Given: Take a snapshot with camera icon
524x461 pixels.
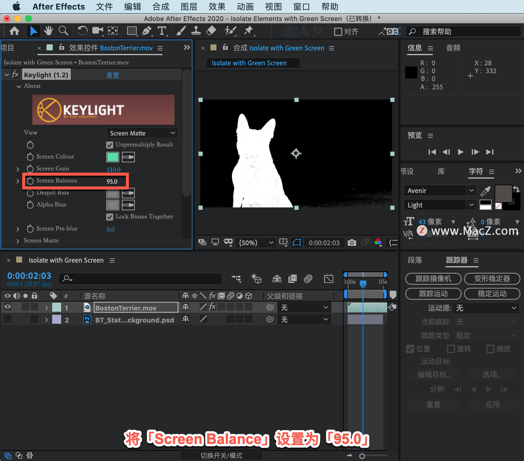Looking at the screenshot, I should click(352, 242).
